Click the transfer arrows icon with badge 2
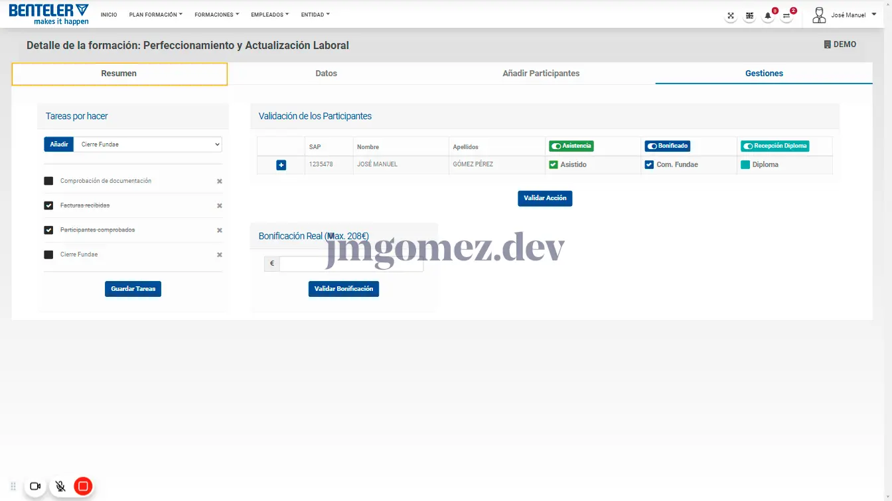Screen dimensions: 892x501 pos(786,16)
